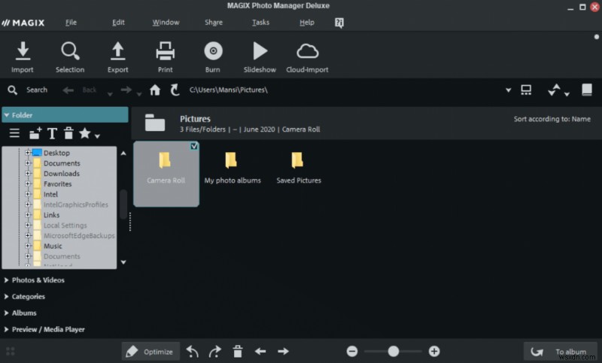Click the favorites star icon
Image resolution: width=602 pixels, height=363 pixels.
pyautogui.click(x=84, y=133)
